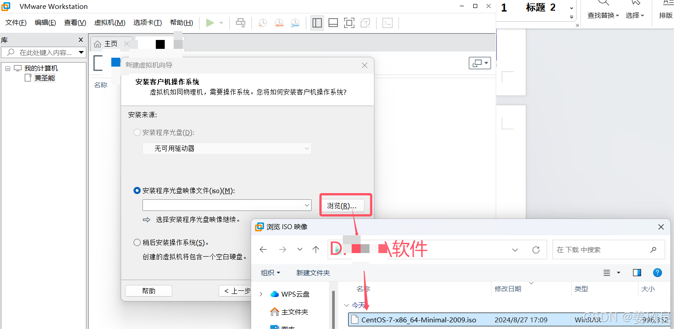Select the 黄圣能 virtual machine

[x=45, y=78]
